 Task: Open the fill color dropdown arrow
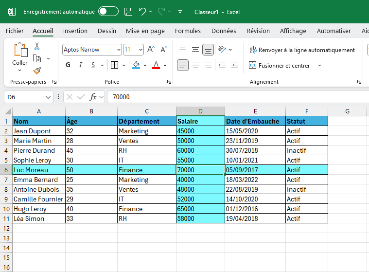click(145, 65)
